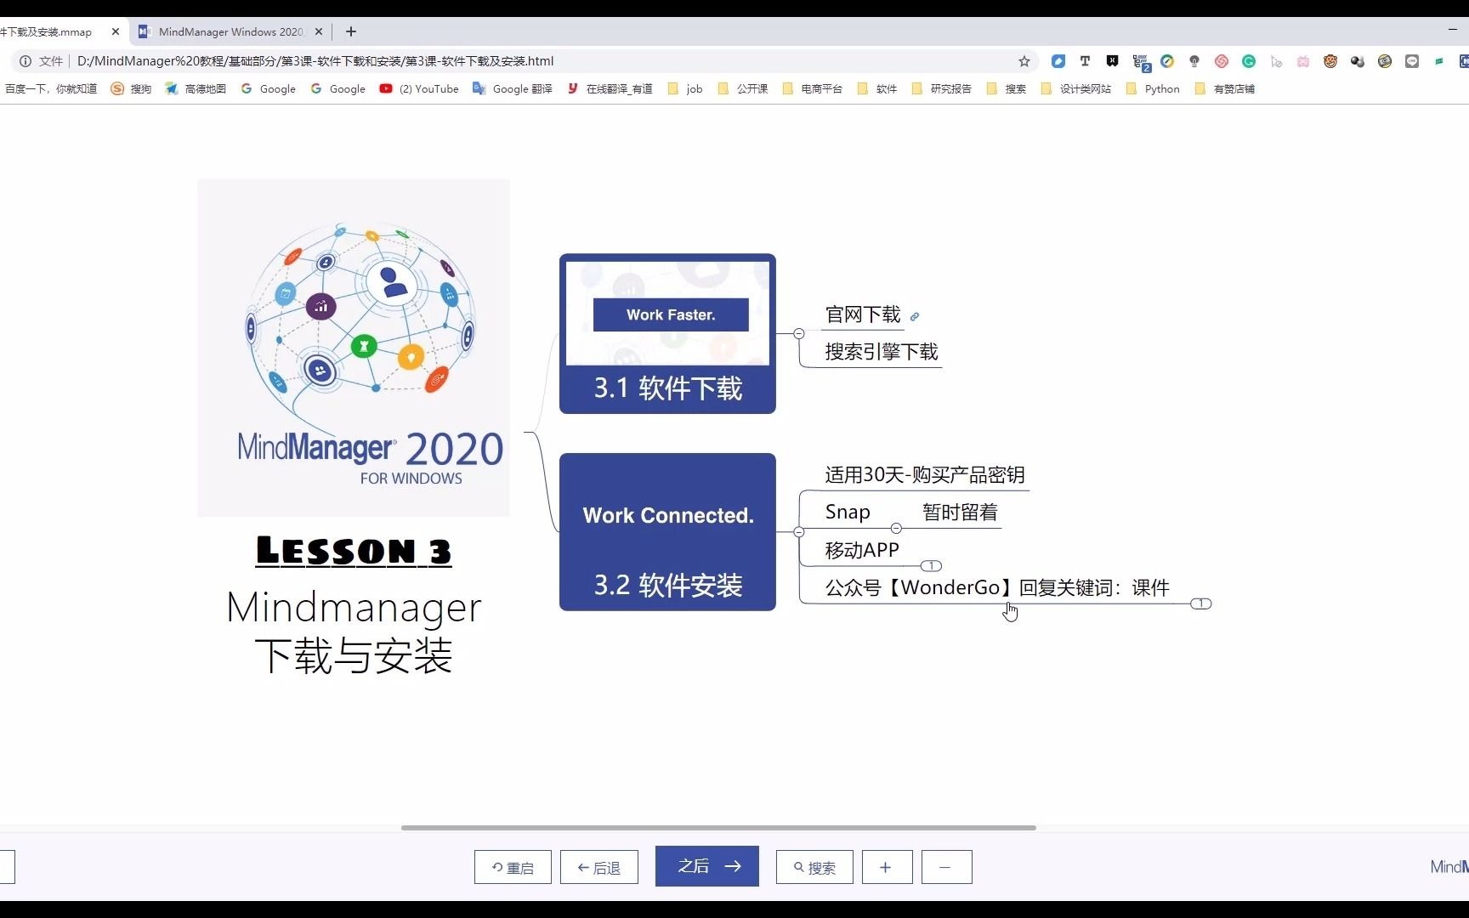Expand the hidden subtopic under 移动APP
The height and width of the screenshot is (918, 1469).
(932, 566)
